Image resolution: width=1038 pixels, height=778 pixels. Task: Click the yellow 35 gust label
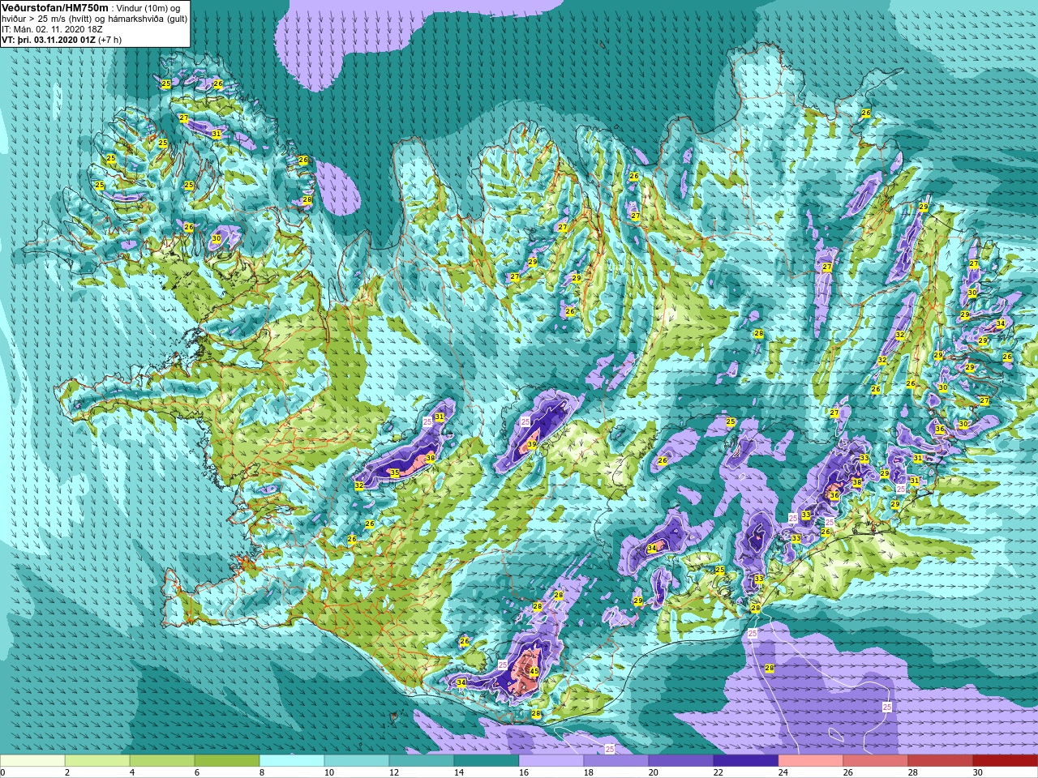tap(395, 472)
